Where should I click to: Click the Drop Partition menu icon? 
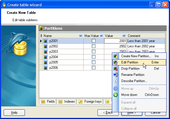click(x=116, y=69)
